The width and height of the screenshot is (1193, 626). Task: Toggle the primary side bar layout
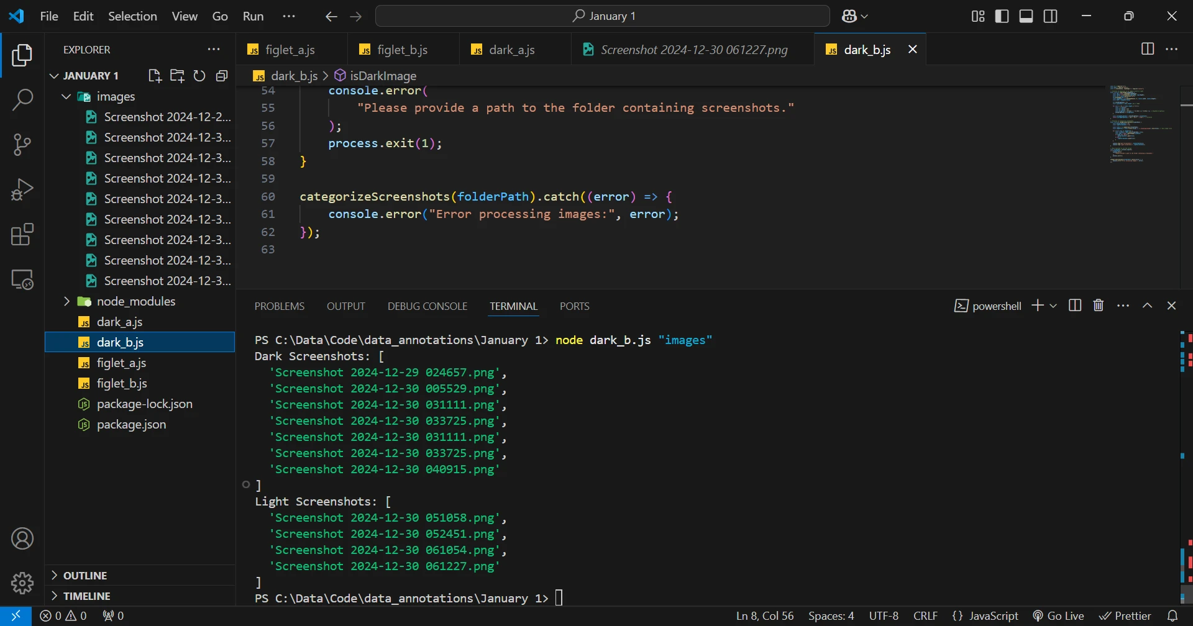(1002, 16)
